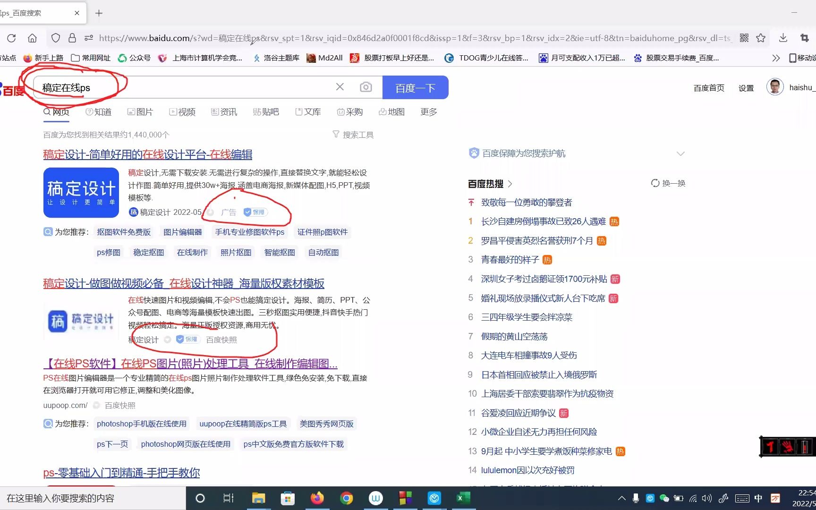Click the 智能抠图 suggestion chip
Image resolution: width=816 pixels, height=510 pixels.
click(280, 252)
